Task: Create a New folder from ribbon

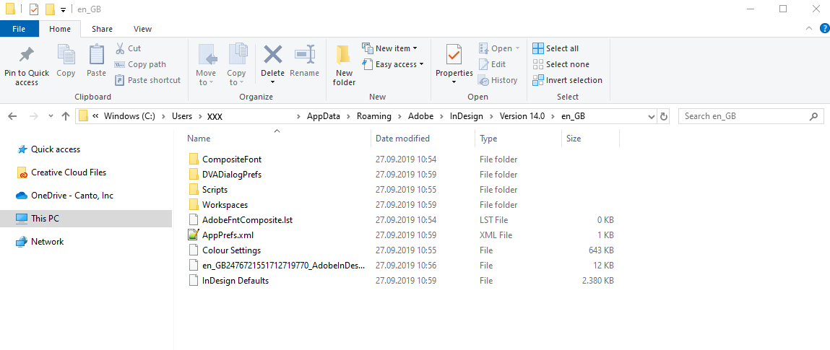Action: coord(344,66)
